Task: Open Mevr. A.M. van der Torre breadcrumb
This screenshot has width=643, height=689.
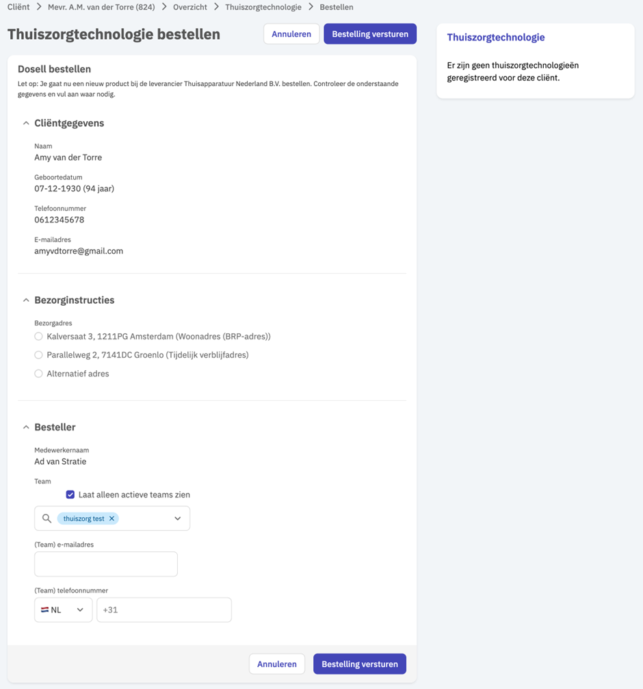Action: click(101, 7)
